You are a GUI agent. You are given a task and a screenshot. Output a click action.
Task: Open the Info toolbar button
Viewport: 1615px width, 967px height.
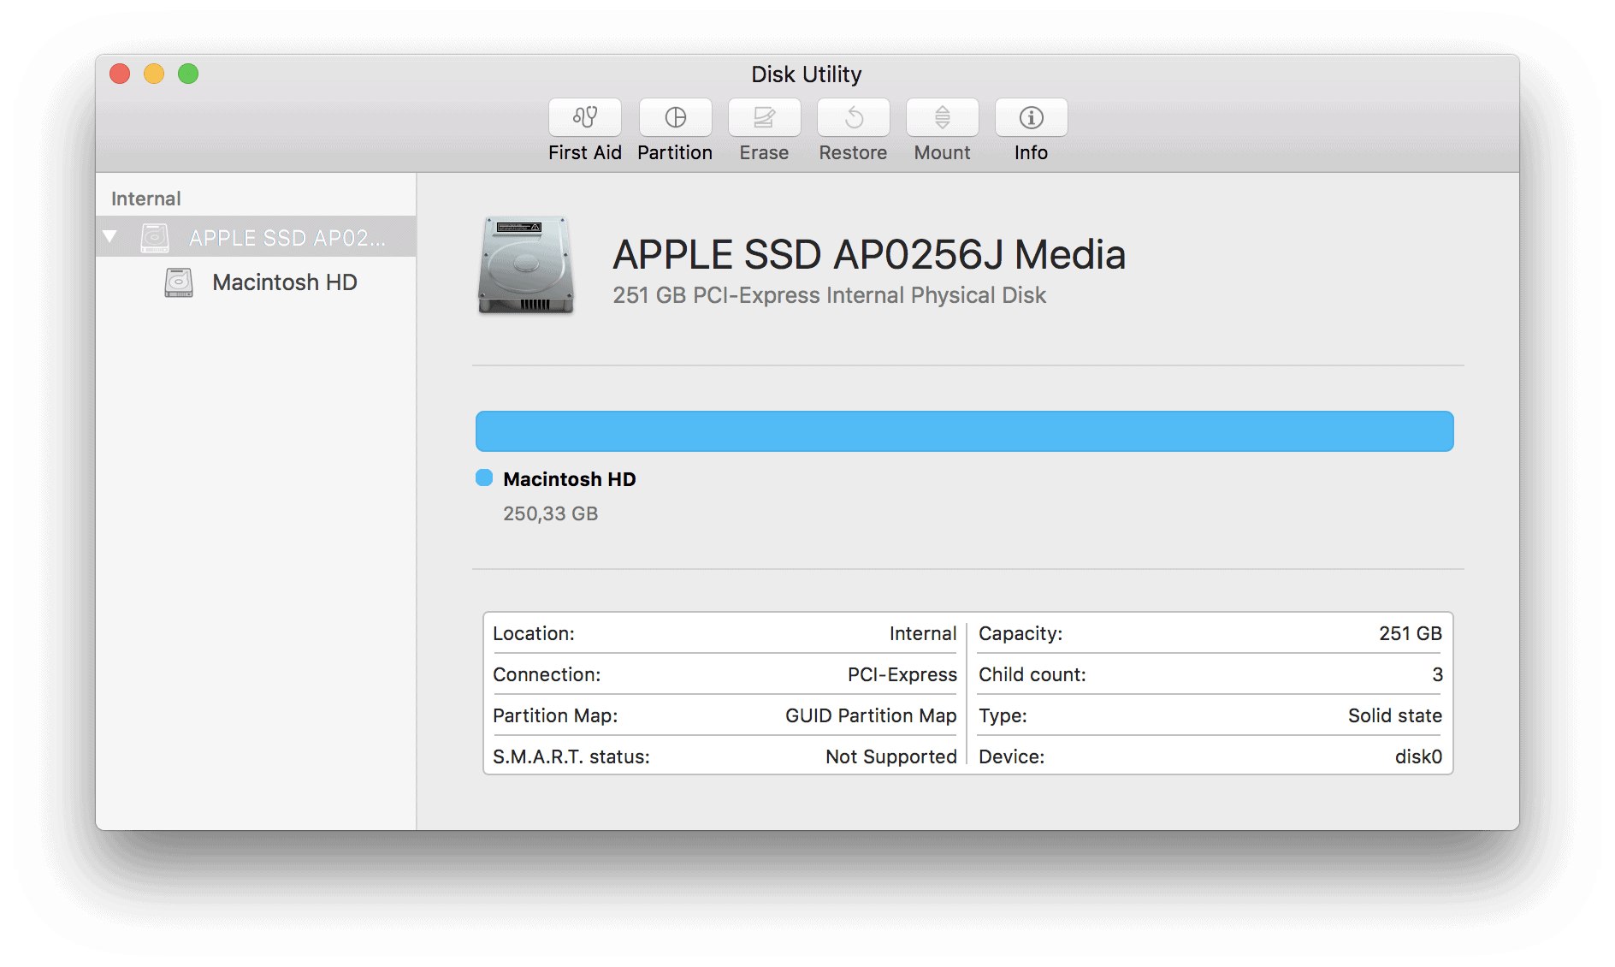pyautogui.click(x=1031, y=117)
